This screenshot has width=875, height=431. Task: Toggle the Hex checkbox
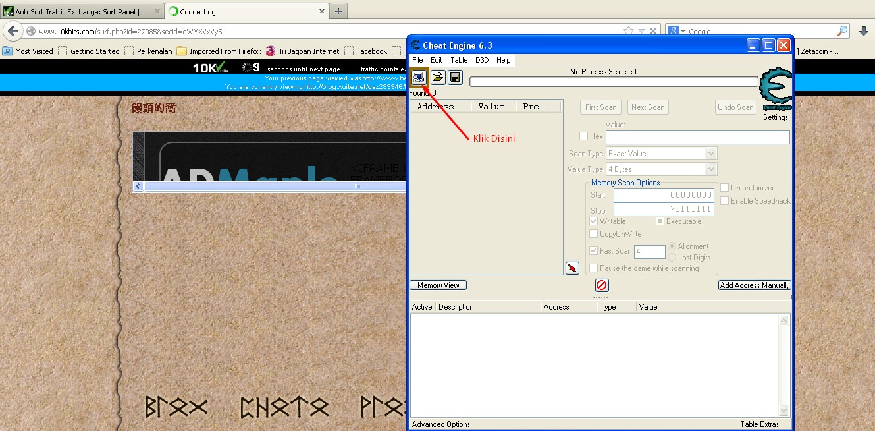click(583, 136)
